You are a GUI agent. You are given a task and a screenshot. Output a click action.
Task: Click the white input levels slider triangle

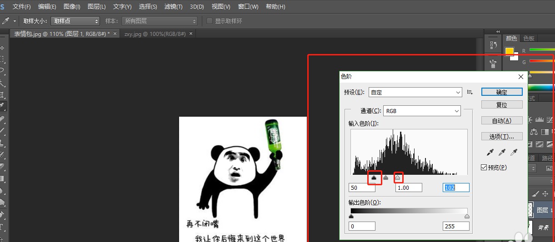398,178
